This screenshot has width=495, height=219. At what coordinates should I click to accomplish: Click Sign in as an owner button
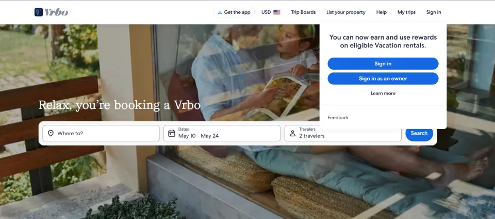383,79
